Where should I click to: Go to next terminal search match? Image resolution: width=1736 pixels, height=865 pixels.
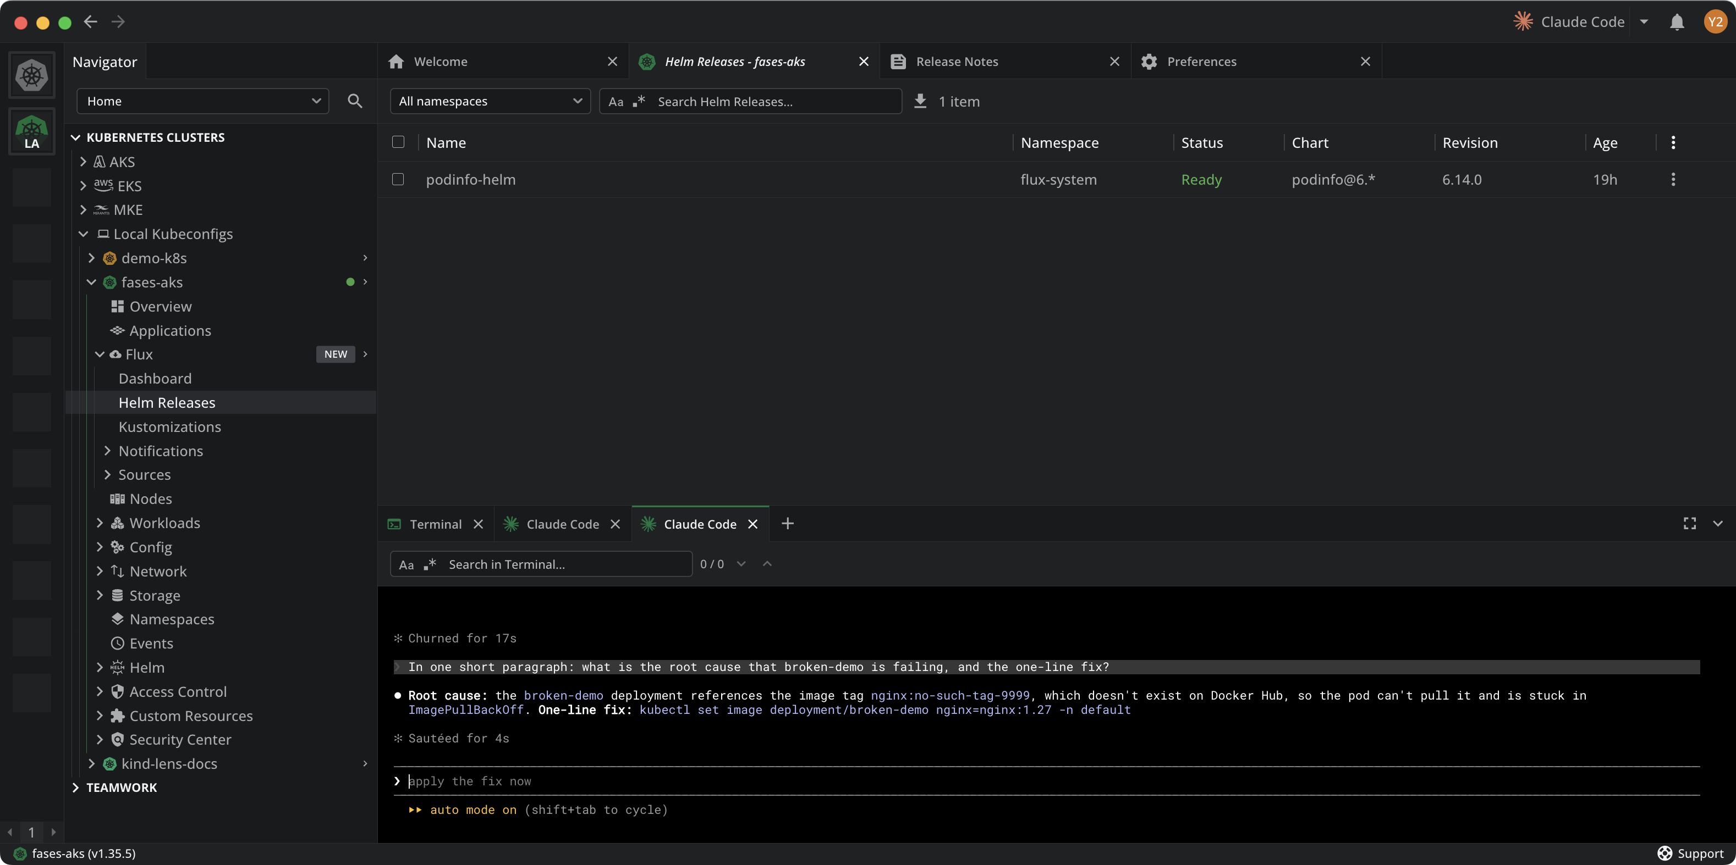pos(741,564)
